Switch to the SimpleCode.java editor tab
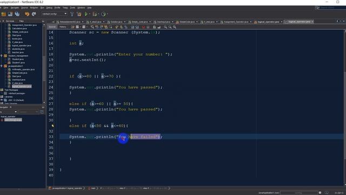This screenshot has width=346, height=195. tap(187, 22)
